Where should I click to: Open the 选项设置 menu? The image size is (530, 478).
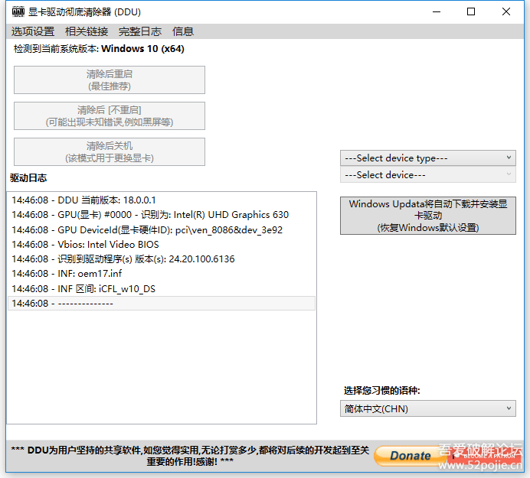(x=33, y=31)
